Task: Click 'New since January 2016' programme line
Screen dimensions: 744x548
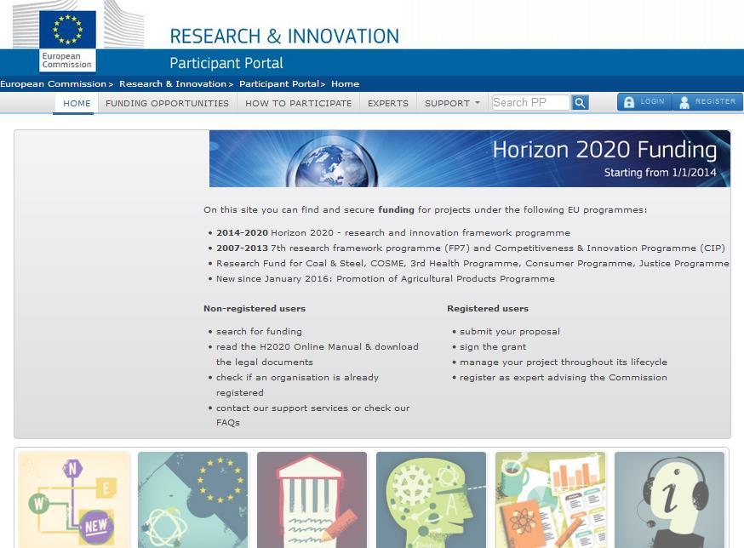Action: point(386,278)
